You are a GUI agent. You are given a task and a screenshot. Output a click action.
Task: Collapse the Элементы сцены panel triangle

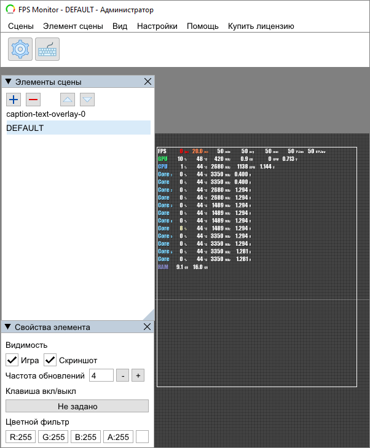(x=8, y=82)
